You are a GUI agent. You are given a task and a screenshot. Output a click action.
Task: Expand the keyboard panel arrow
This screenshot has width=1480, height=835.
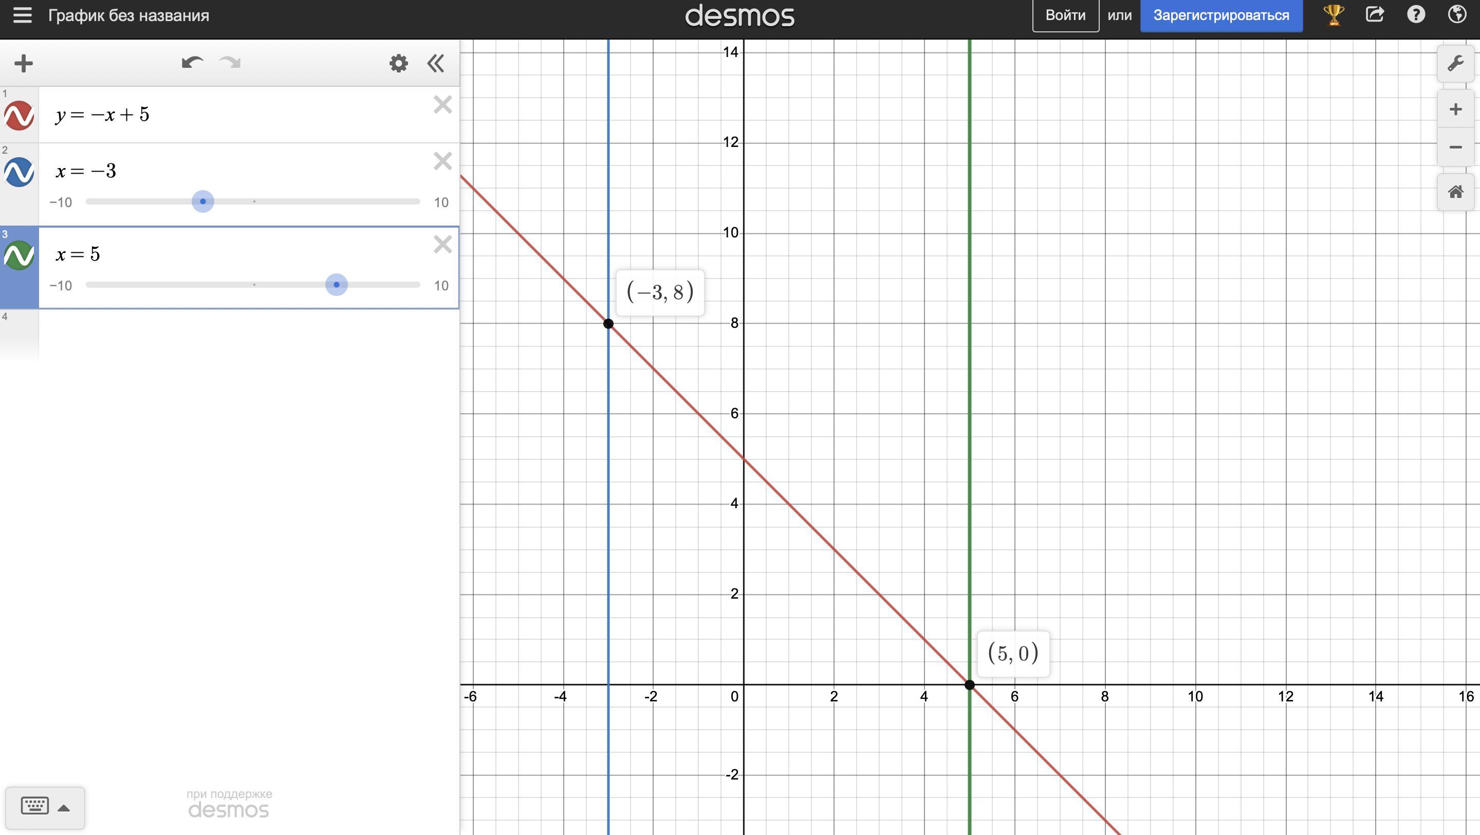pyautogui.click(x=64, y=807)
